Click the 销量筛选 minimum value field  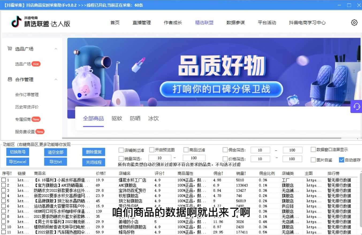160,158
